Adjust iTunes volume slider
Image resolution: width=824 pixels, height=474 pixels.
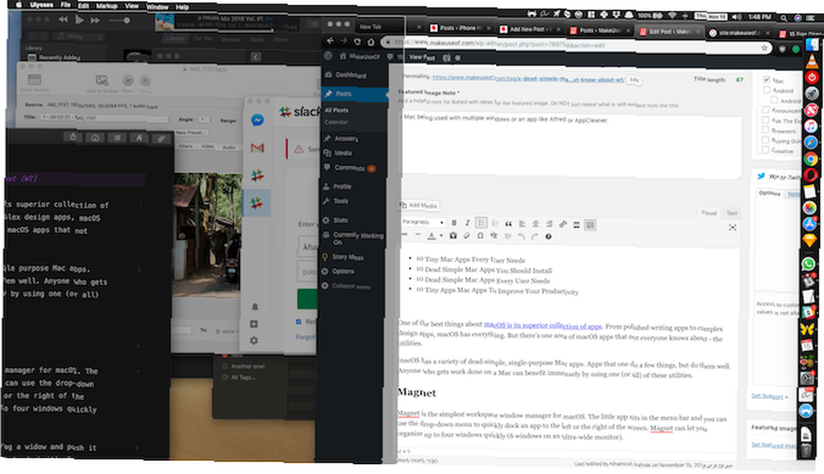pos(119,21)
